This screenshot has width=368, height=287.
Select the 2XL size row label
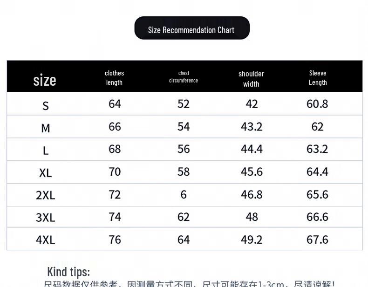[46, 195]
